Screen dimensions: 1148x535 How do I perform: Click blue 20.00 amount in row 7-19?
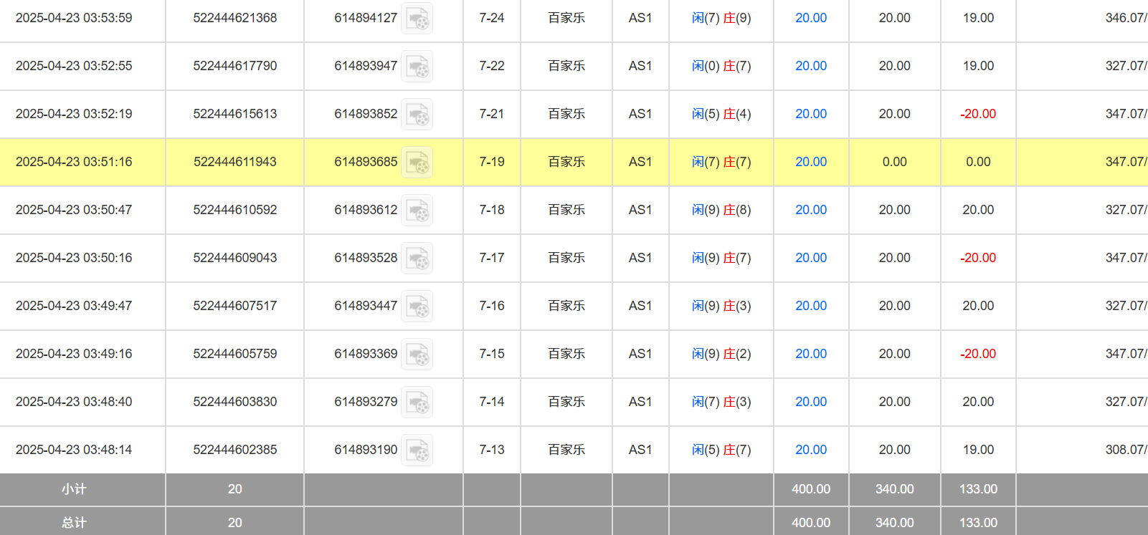tap(811, 162)
